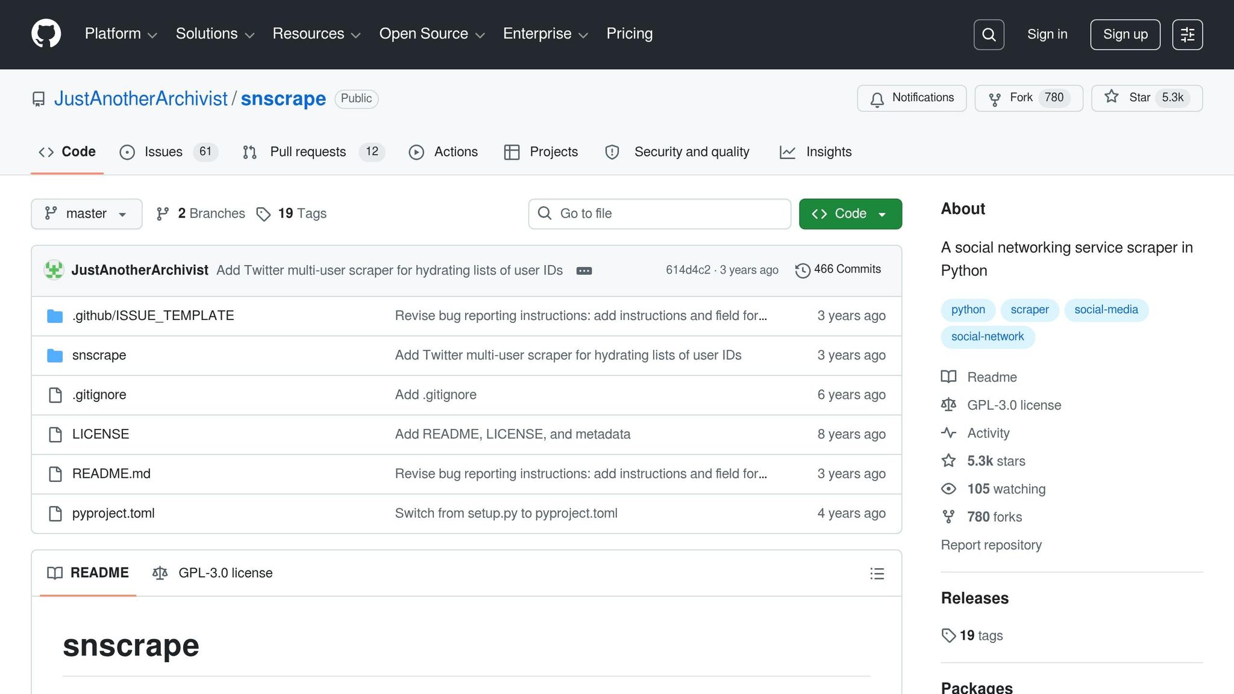
Task: Open the 'Add .gitignore' commit message
Action: point(436,395)
